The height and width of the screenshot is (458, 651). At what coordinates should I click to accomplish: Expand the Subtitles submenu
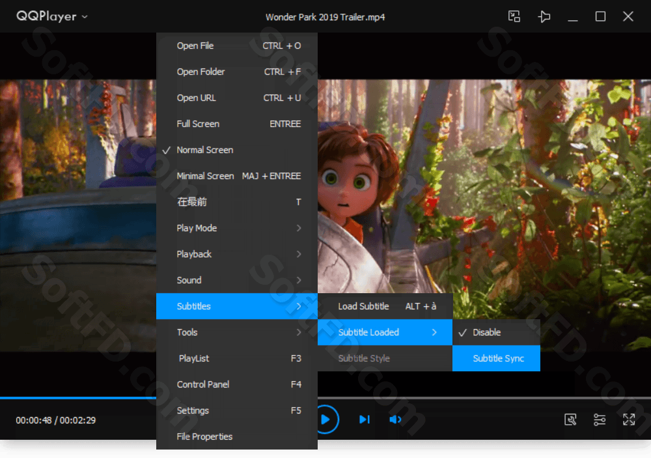237,306
